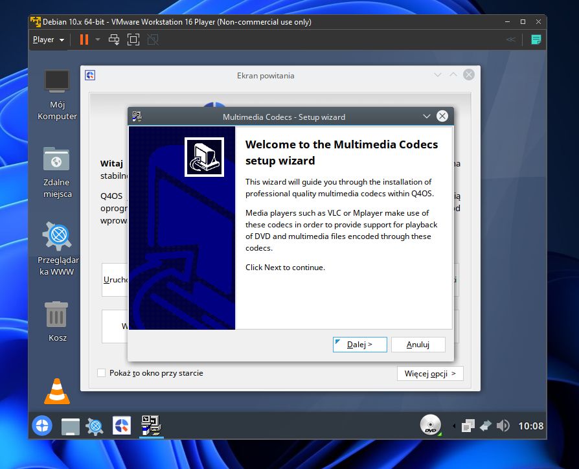Launch Przeglądarka WWW desktop icon
Screen dimensions: 579x469
[x=58, y=249]
